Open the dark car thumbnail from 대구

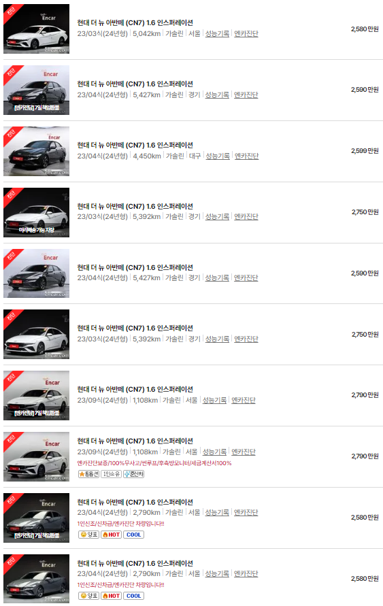[36, 151]
